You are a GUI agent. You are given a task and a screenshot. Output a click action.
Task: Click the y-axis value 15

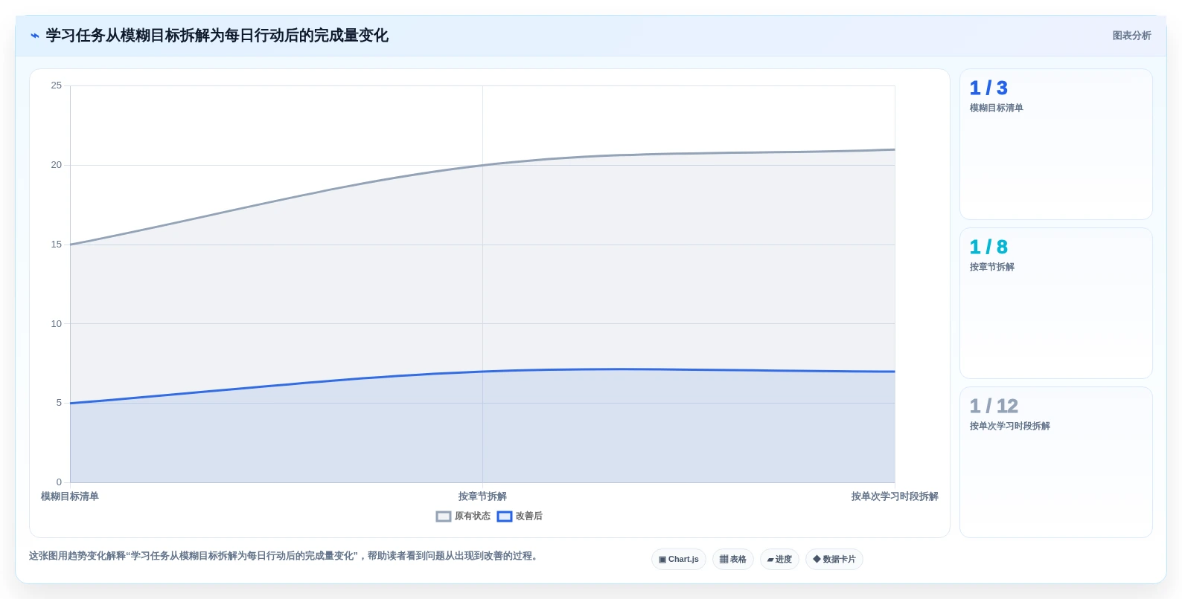(57, 245)
